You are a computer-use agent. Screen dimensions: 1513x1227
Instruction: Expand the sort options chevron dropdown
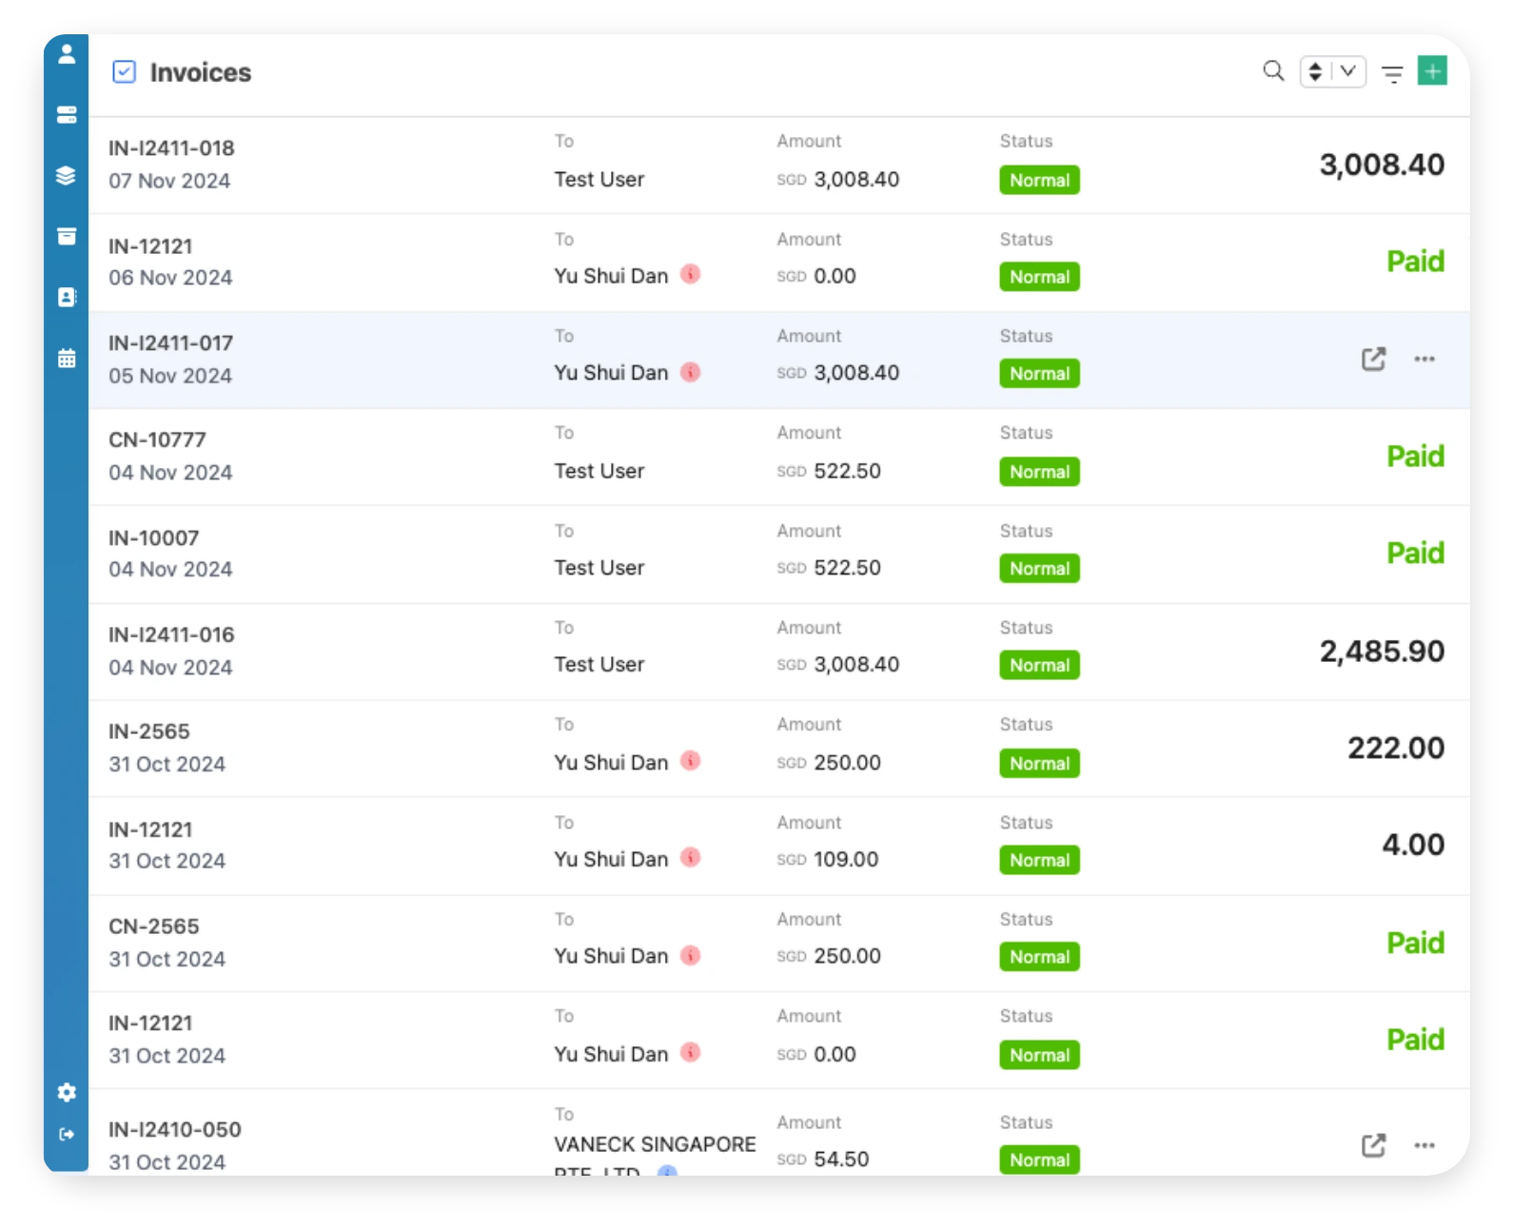(1348, 71)
